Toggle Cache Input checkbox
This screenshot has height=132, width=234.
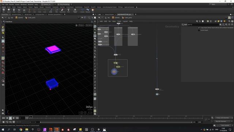point(199,30)
